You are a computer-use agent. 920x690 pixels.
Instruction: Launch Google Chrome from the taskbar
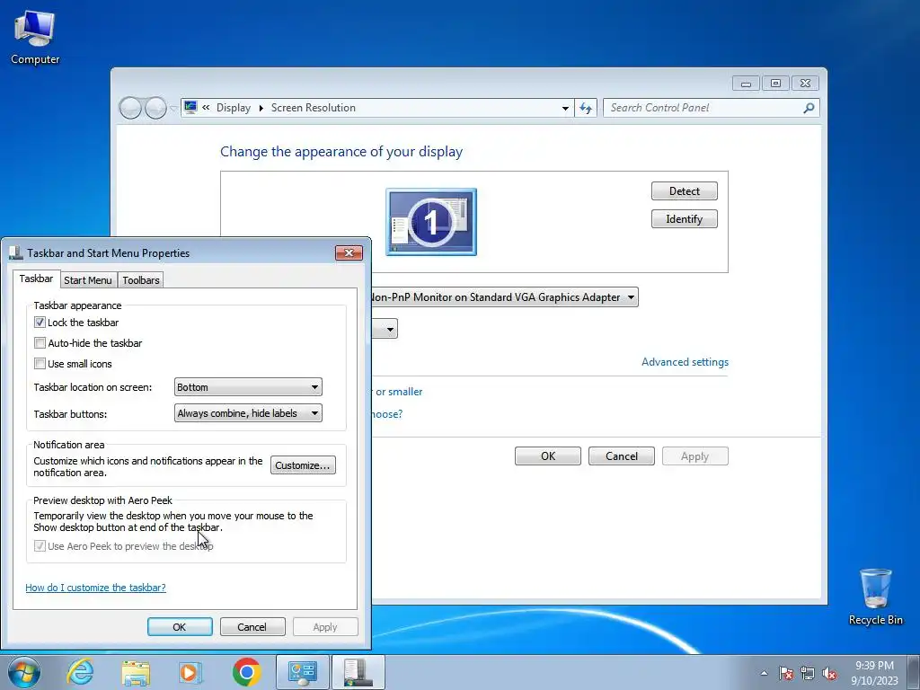point(246,672)
